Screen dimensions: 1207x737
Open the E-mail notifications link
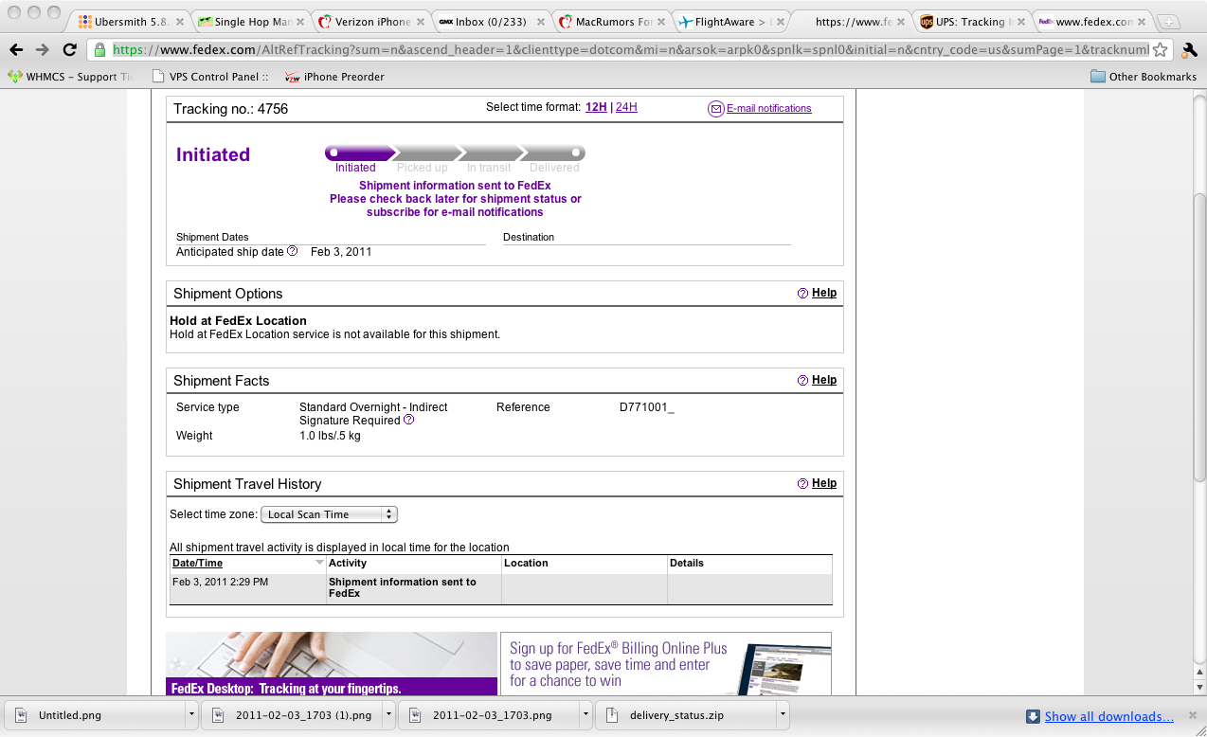coord(768,108)
